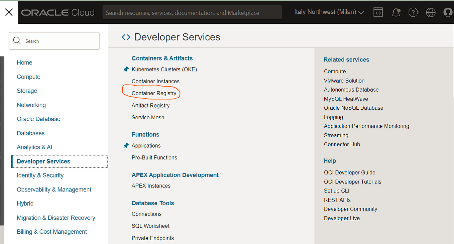Open Autonomous Database related service
Screen dimensions: 454x244
(x=351, y=90)
